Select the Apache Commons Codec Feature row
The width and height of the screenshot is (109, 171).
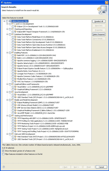click(38, 76)
